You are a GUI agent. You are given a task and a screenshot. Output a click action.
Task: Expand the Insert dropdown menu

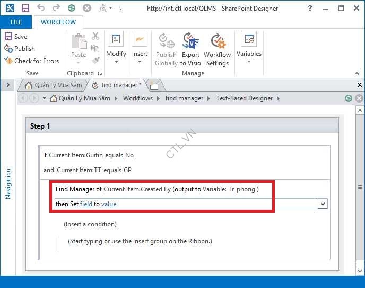pyautogui.click(x=140, y=62)
